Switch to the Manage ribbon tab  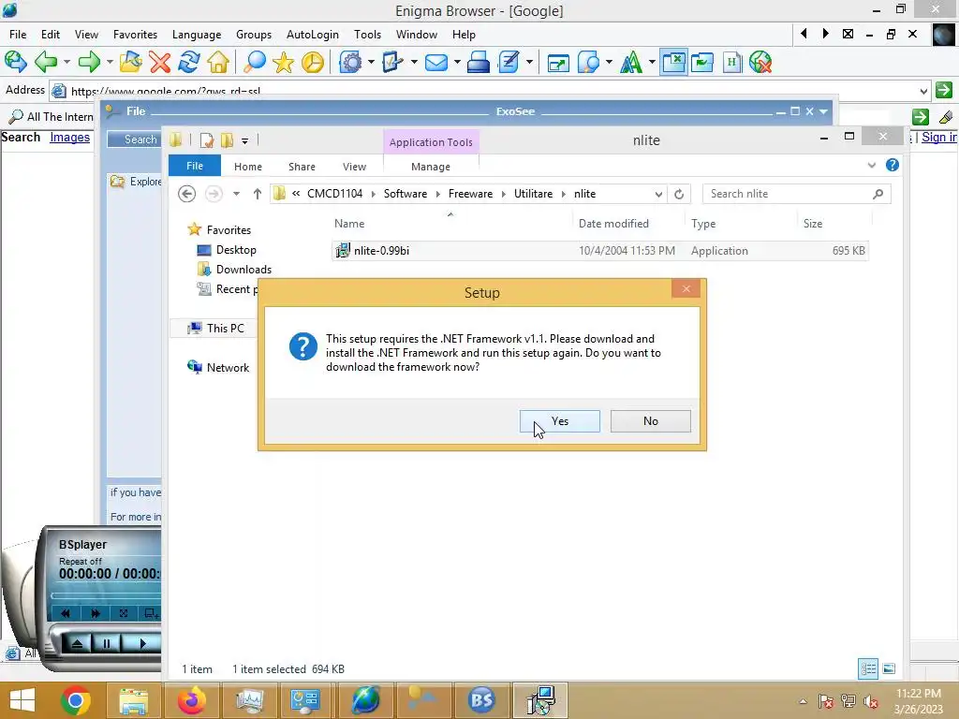click(x=431, y=167)
